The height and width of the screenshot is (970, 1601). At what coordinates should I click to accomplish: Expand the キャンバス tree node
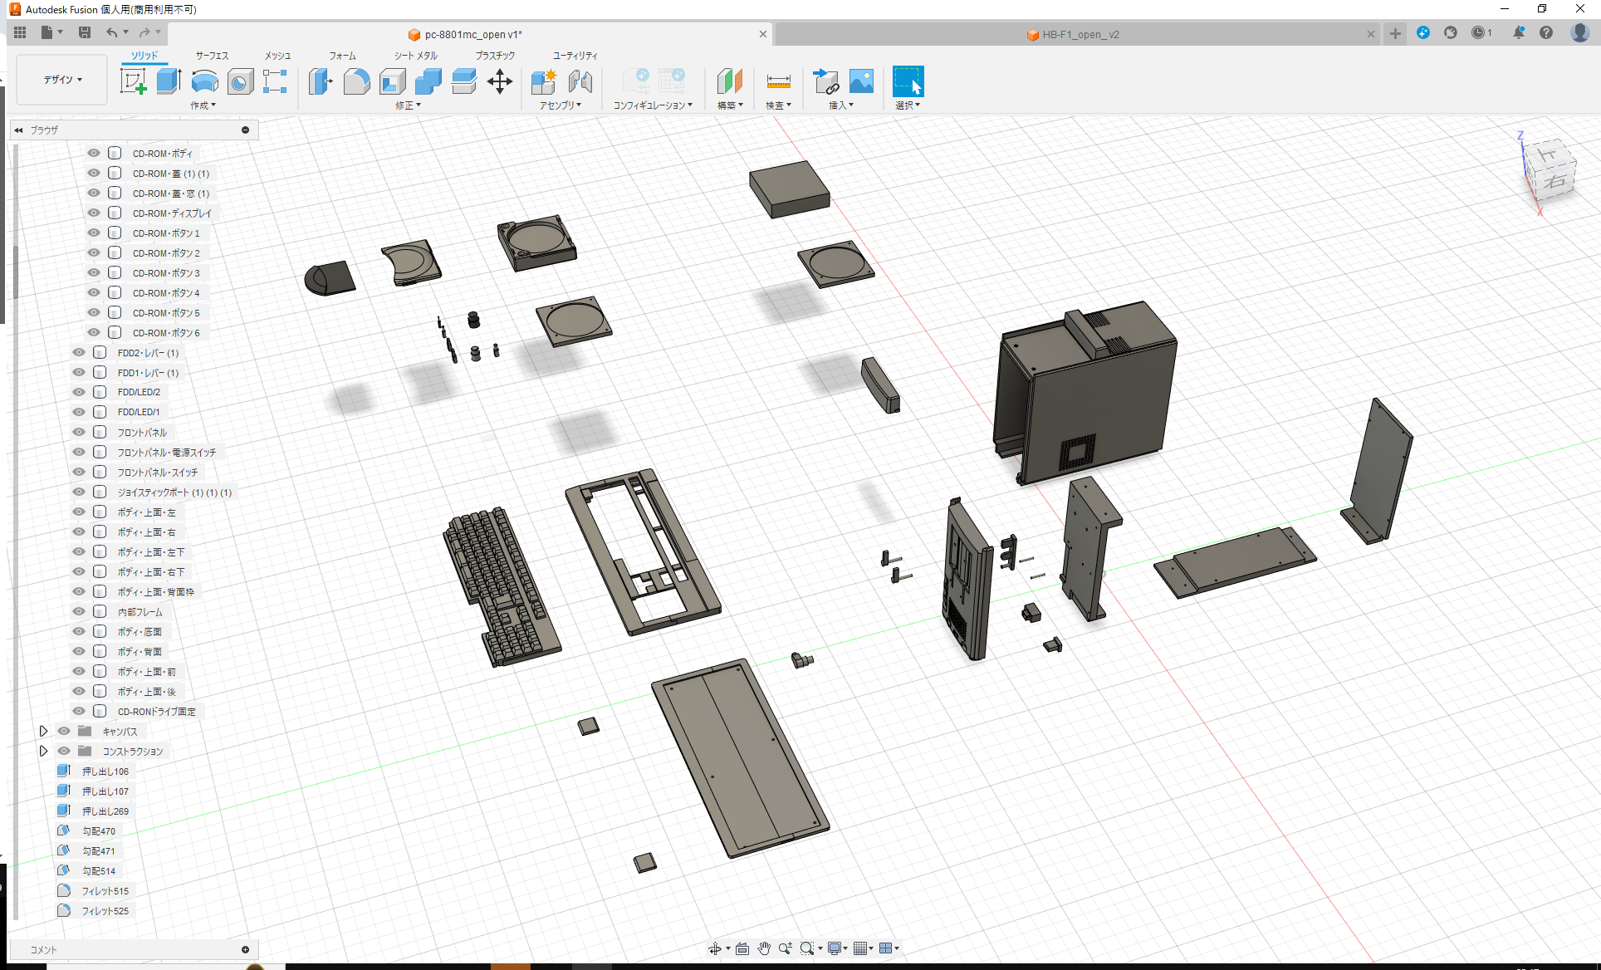tap(44, 731)
